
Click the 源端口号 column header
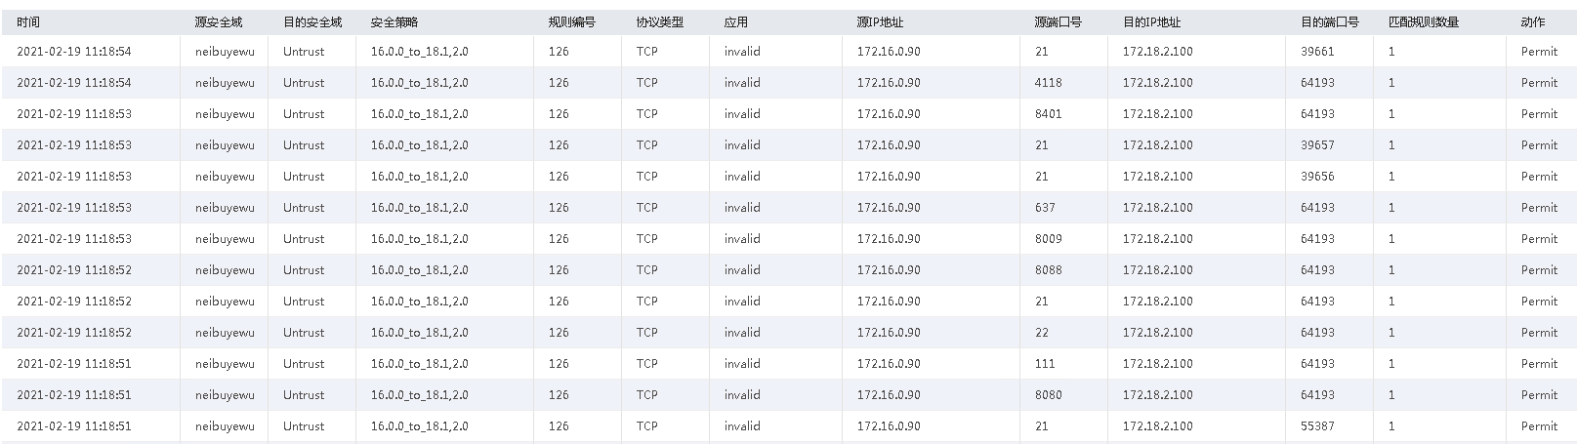(1058, 21)
